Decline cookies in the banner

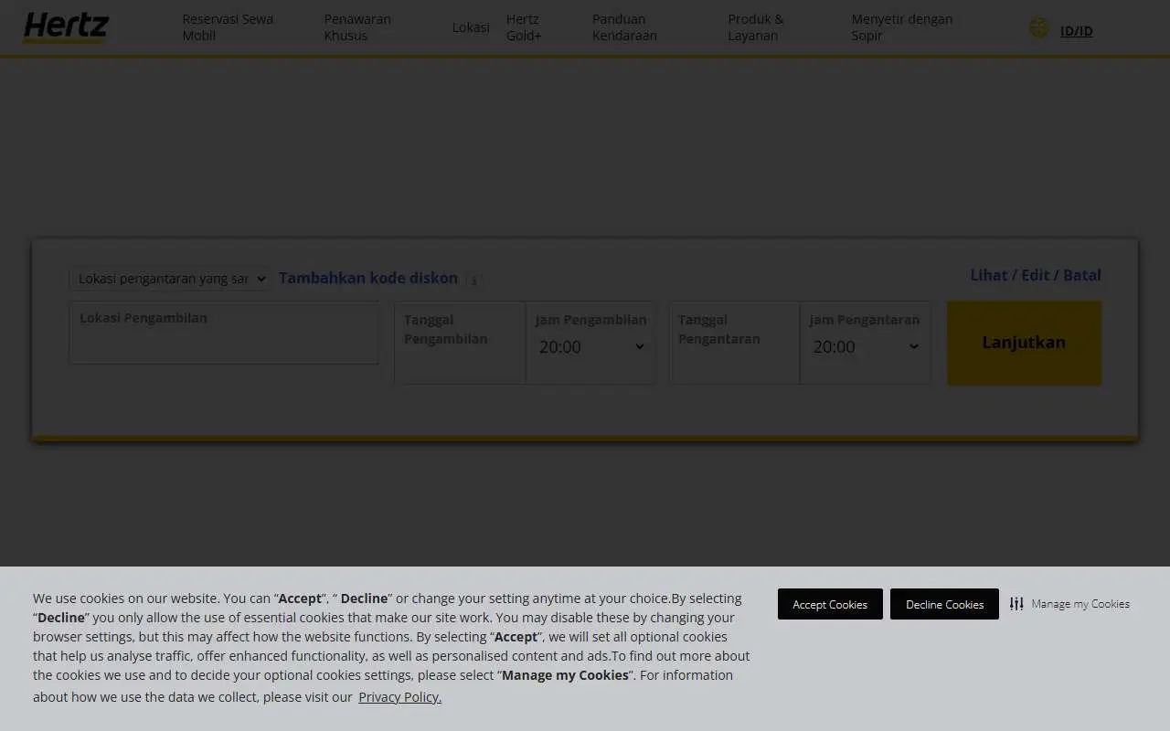(944, 604)
